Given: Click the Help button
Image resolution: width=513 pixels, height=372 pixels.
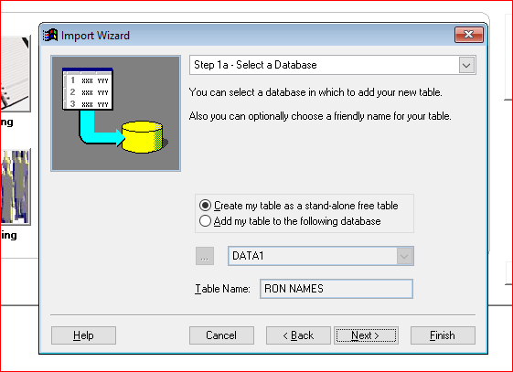Looking at the screenshot, I should point(83,335).
